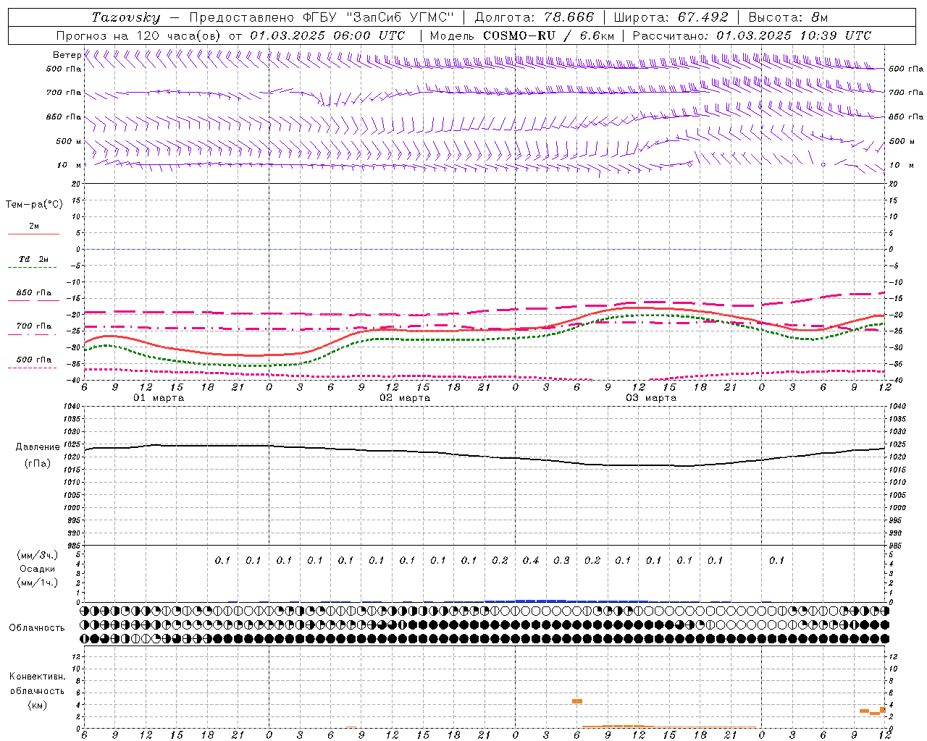Click the (мм/1ч.) precipitation unit label
927x741 pixels.
38,583
